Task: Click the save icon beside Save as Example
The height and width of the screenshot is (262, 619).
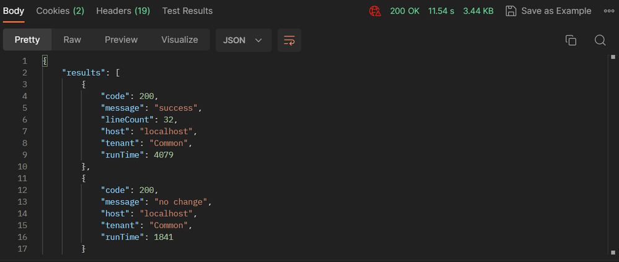Action: [x=511, y=11]
